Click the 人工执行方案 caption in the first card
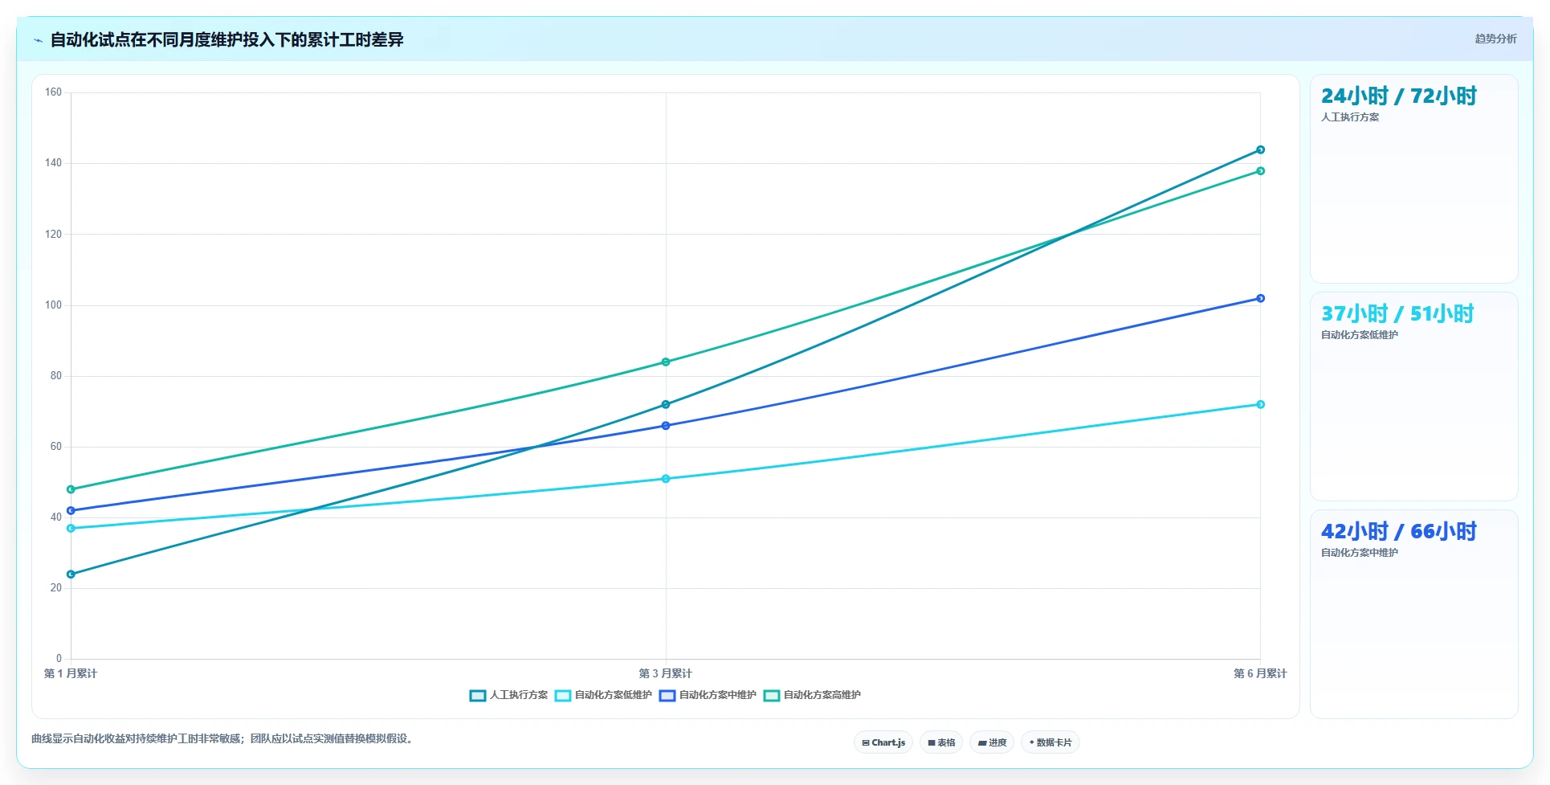Viewport: 1550px width, 785px height. point(1350,117)
